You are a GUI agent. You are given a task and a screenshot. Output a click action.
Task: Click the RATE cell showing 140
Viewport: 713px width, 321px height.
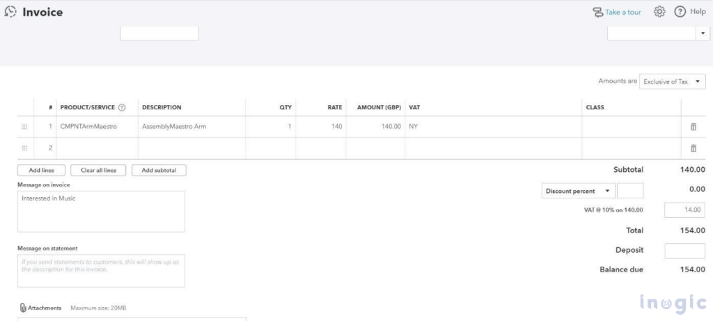coord(320,127)
